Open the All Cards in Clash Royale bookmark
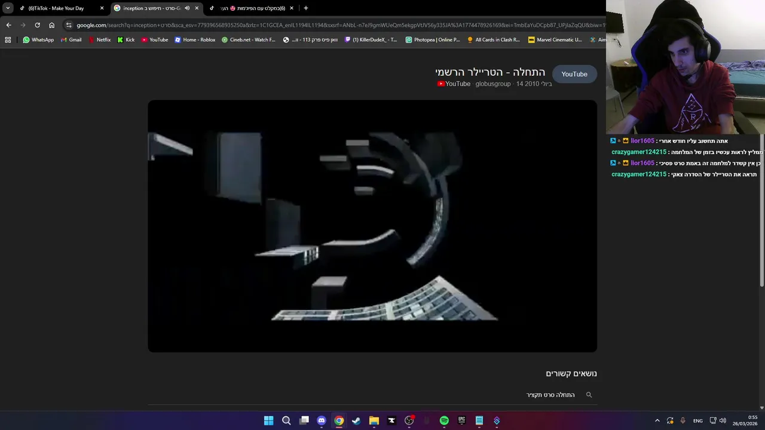Viewport: 765px width, 430px height. click(494, 40)
